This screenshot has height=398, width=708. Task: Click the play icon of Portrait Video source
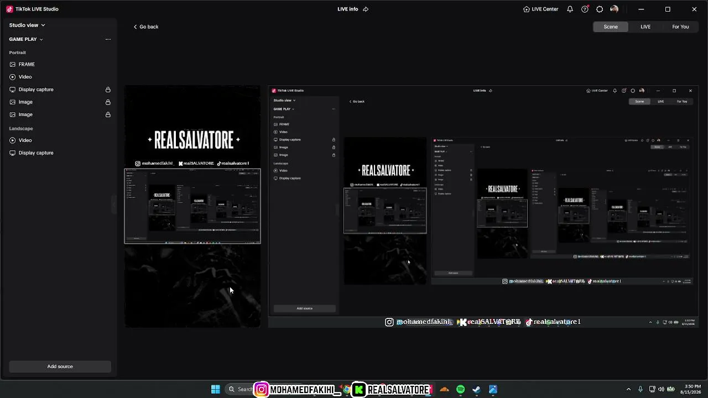coord(13,77)
